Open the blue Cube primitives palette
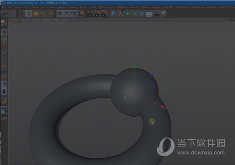The image size is (235, 165). pyautogui.click(x=113, y=14)
